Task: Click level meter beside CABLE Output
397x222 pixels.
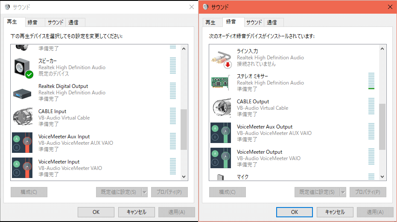Action: (371, 106)
